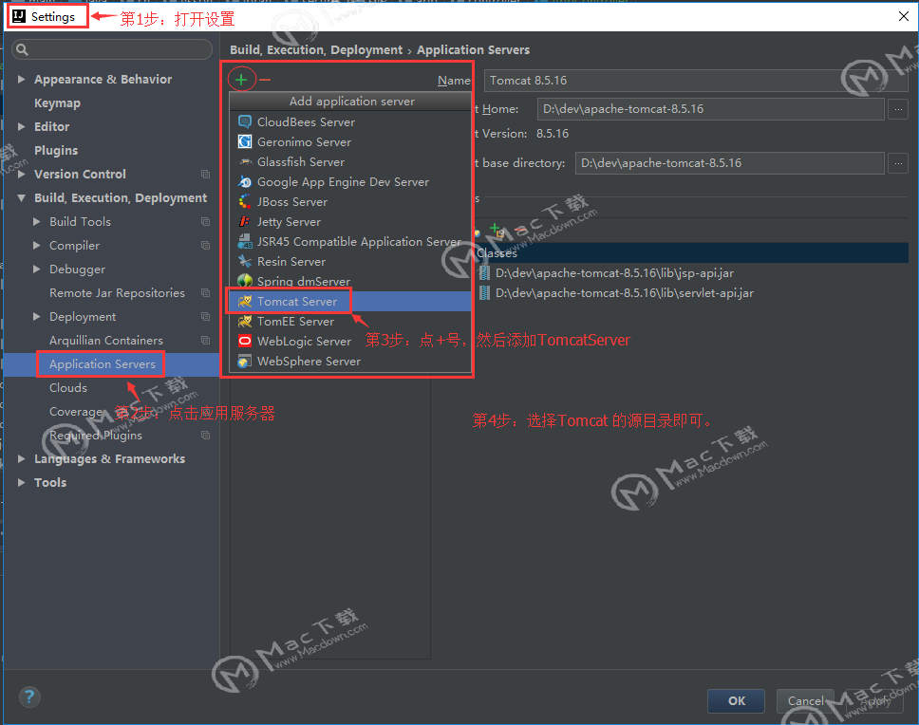Viewport: 919px width, 725px height.
Task: Select Plugins in settings tree
Action: [x=56, y=151]
